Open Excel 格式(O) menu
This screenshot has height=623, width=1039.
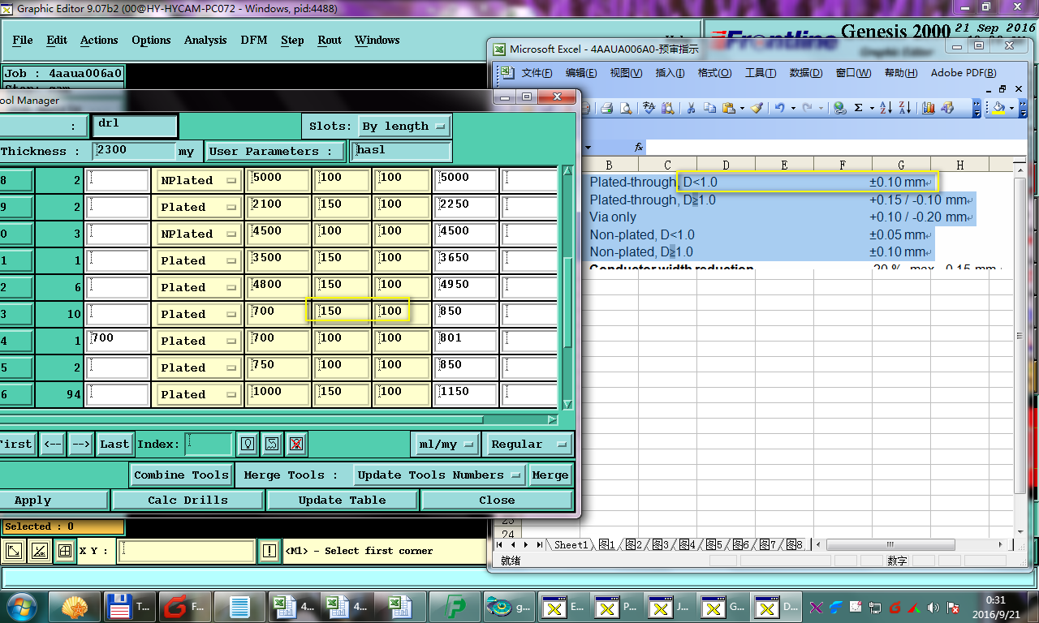pyautogui.click(x=714, y=73)
